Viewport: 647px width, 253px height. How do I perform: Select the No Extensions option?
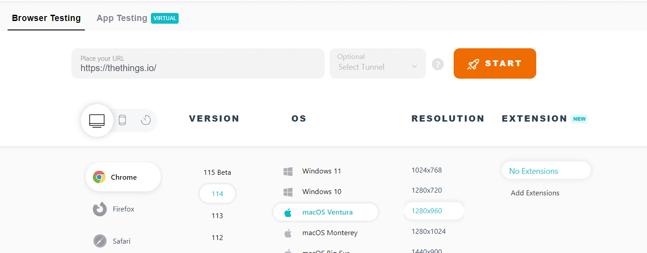534,171
